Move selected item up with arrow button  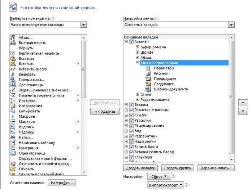tap(243, 103)
